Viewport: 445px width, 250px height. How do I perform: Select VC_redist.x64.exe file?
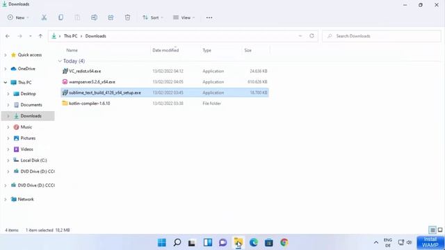pyautogui.click(x=165, y=71)
